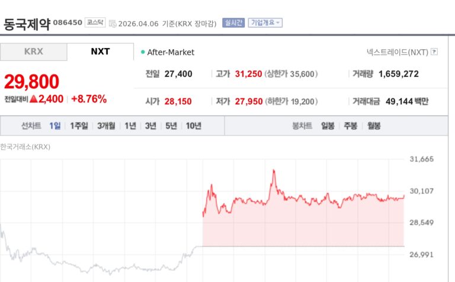Image resolution: width=455 pixels, height=282 pixels.
Task: Switch chart to 10년 range
Action: [x=193, y=126]
